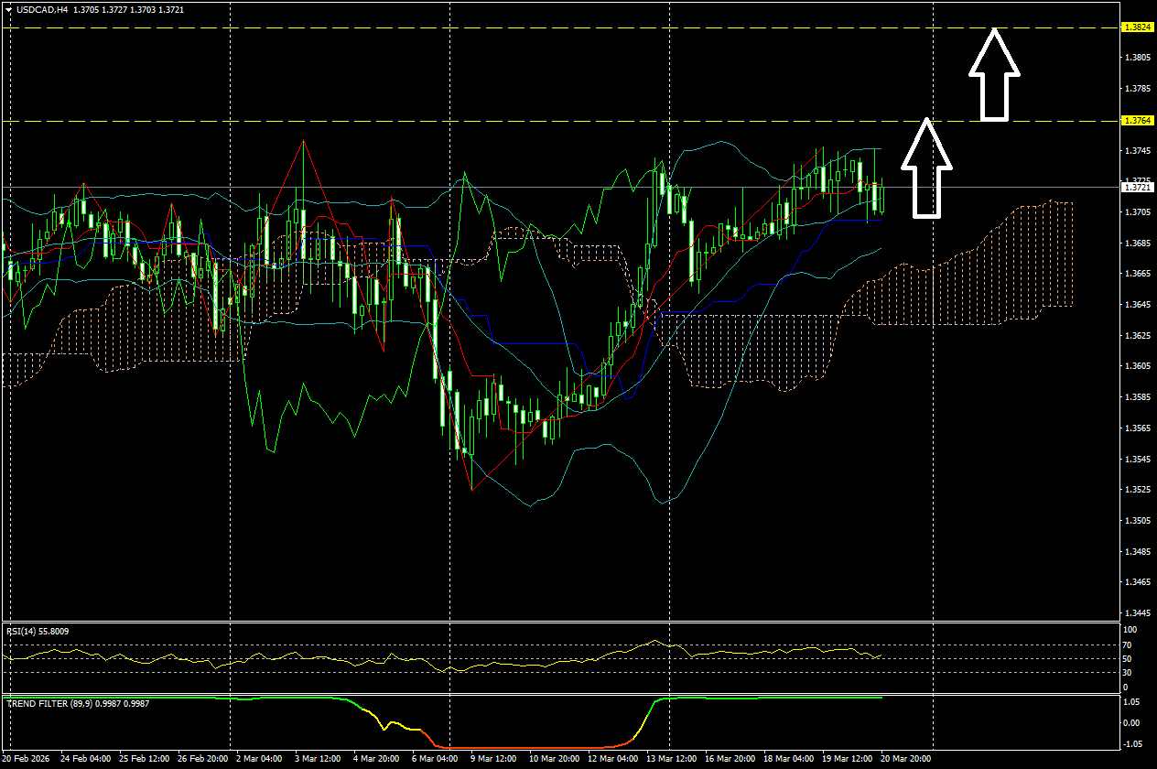The image size is (1157, 769).
Task: Click the 13 Mar 12:00 time label
Action: [671, 759]
